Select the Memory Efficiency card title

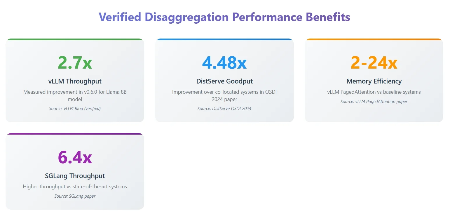click(x=374, y=81)
